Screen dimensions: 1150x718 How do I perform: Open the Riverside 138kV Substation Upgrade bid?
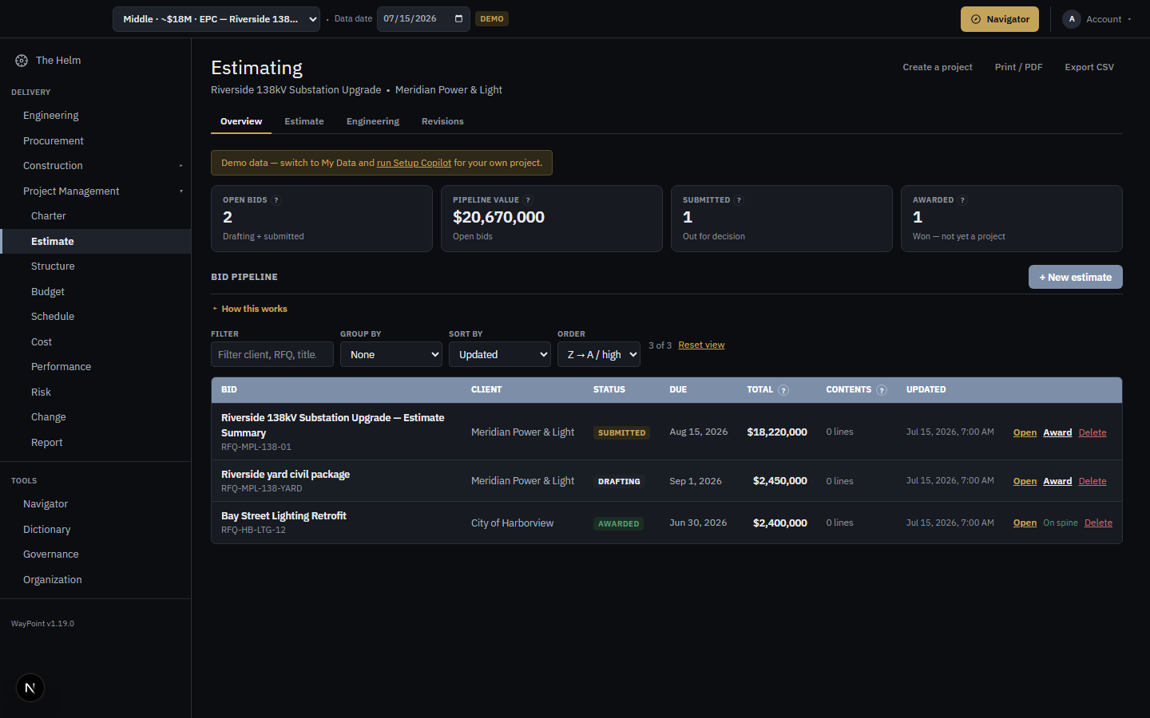[x=1025, y=432]
